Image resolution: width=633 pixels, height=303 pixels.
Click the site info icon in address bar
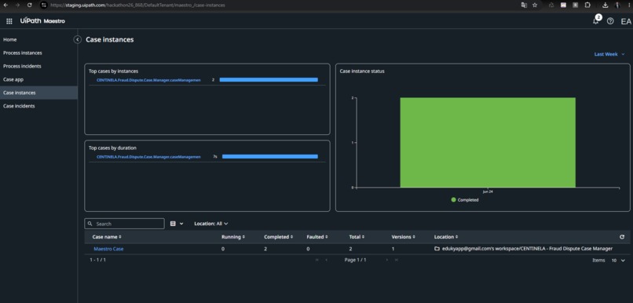[x=44, y=5]
